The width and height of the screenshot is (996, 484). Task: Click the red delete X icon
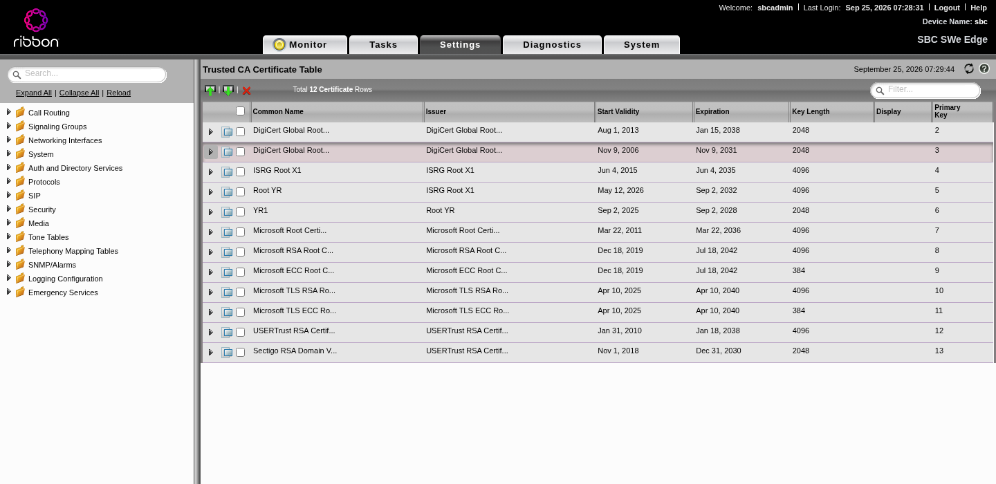coord(246,91)
